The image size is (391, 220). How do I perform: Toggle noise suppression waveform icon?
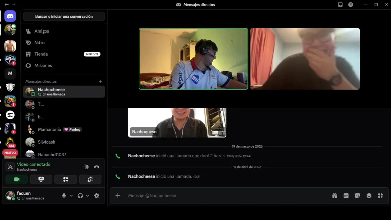pos(86,167)
